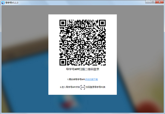Close the 导学号 window

coord(159,2)
